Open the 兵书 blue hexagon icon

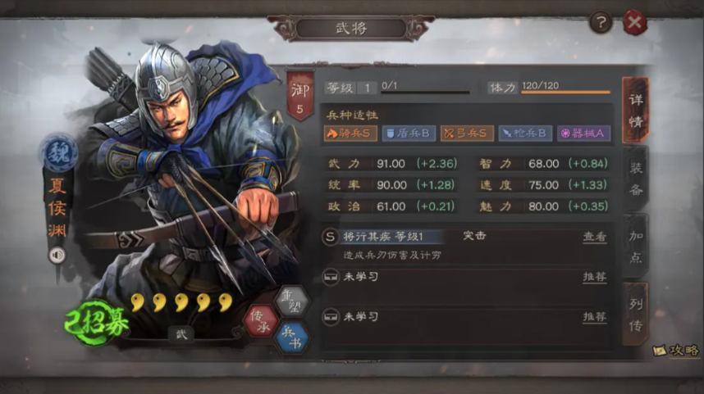click(294, 337)
